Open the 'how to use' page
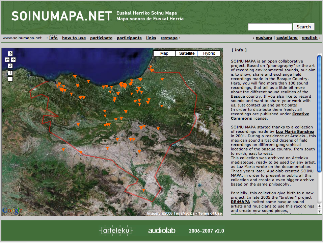Screen dimensions: 323x243 pos(74,38)
